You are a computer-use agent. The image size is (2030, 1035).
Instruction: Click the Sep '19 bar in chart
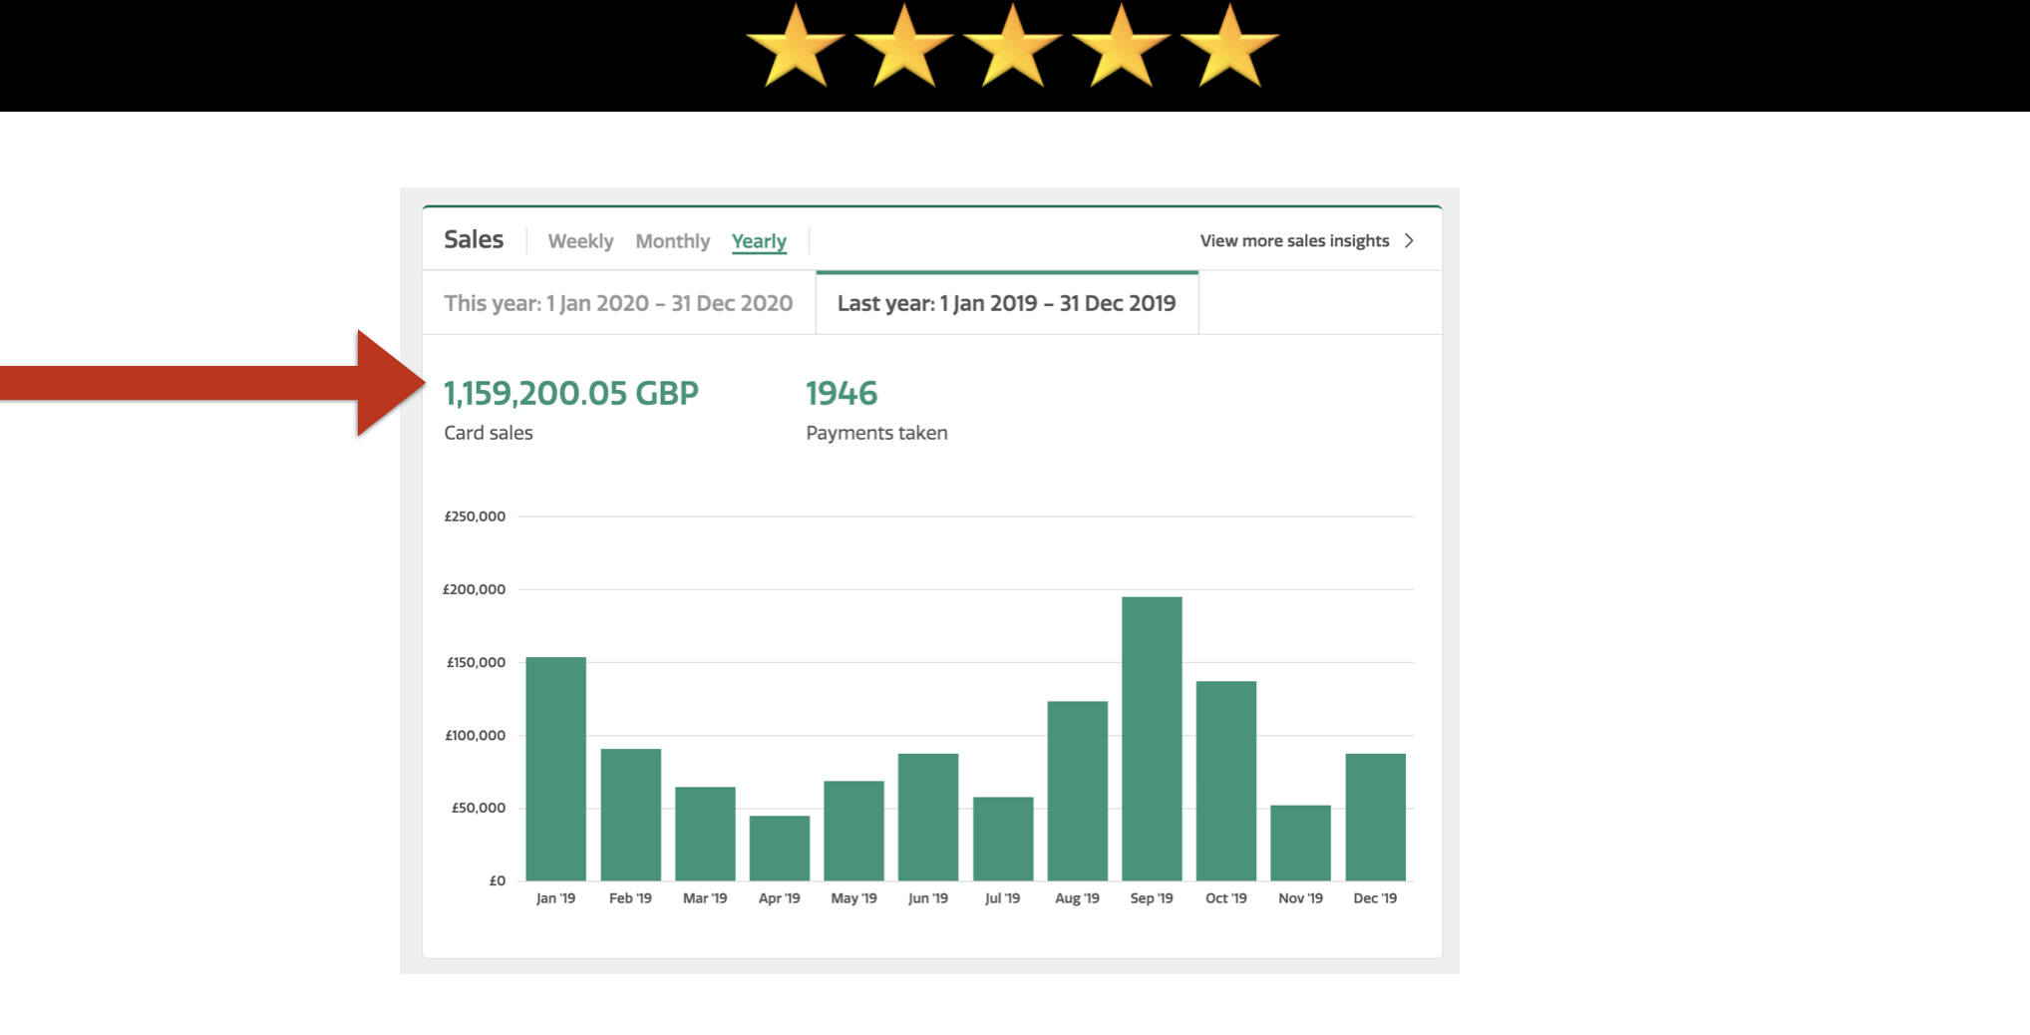tap(1152, 738)
